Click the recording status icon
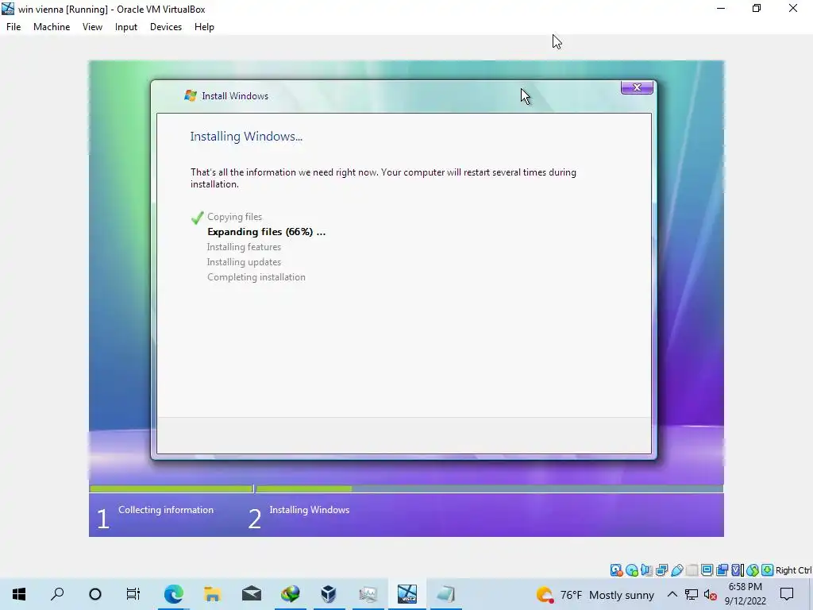813x610 pixels. [722, 570]
